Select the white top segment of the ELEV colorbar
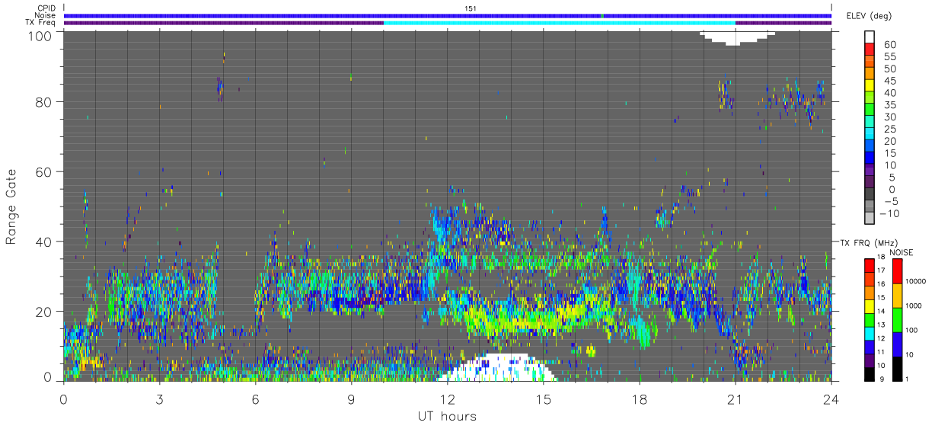This screenshot has height=432, width=935. click(x=870, y=37)
